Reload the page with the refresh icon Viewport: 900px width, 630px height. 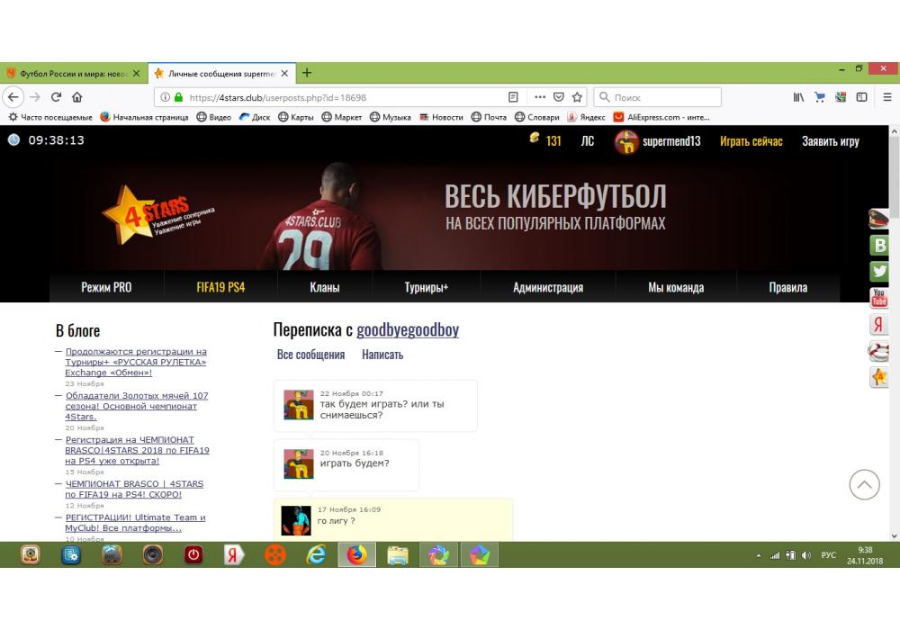point(56,97)
